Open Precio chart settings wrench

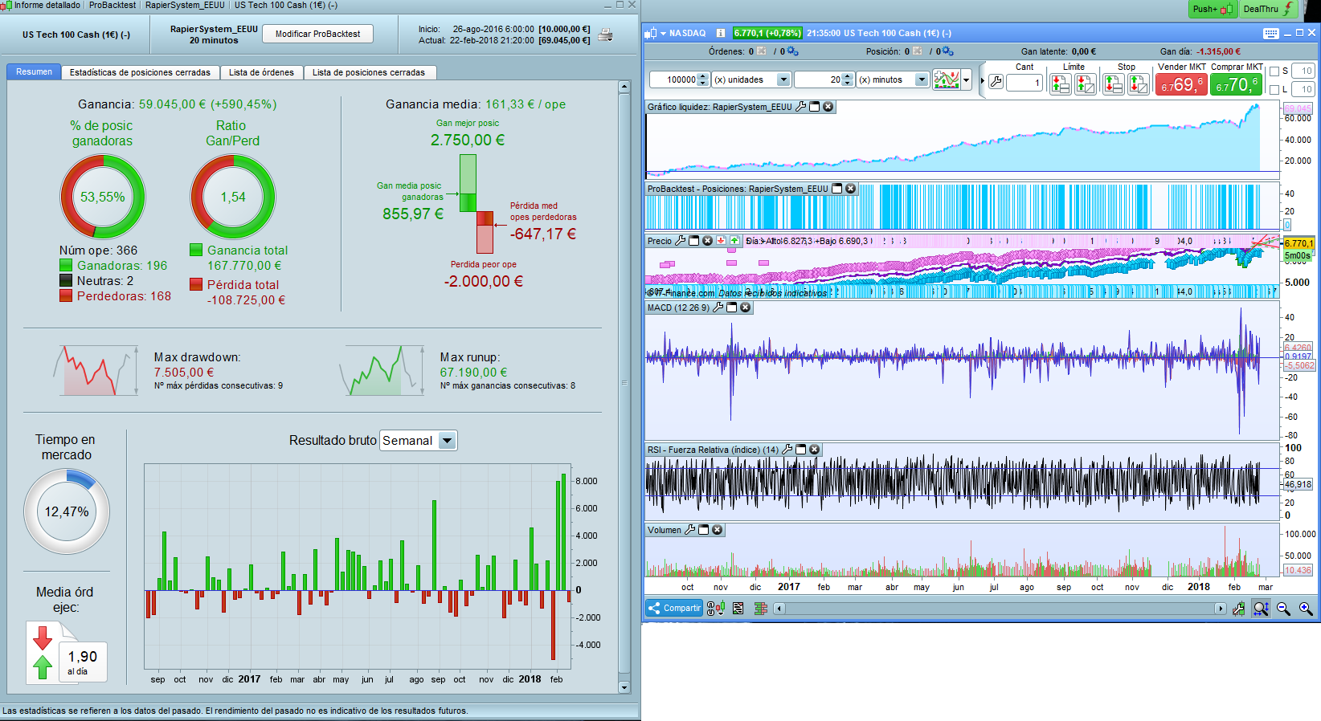pos(681,241)
